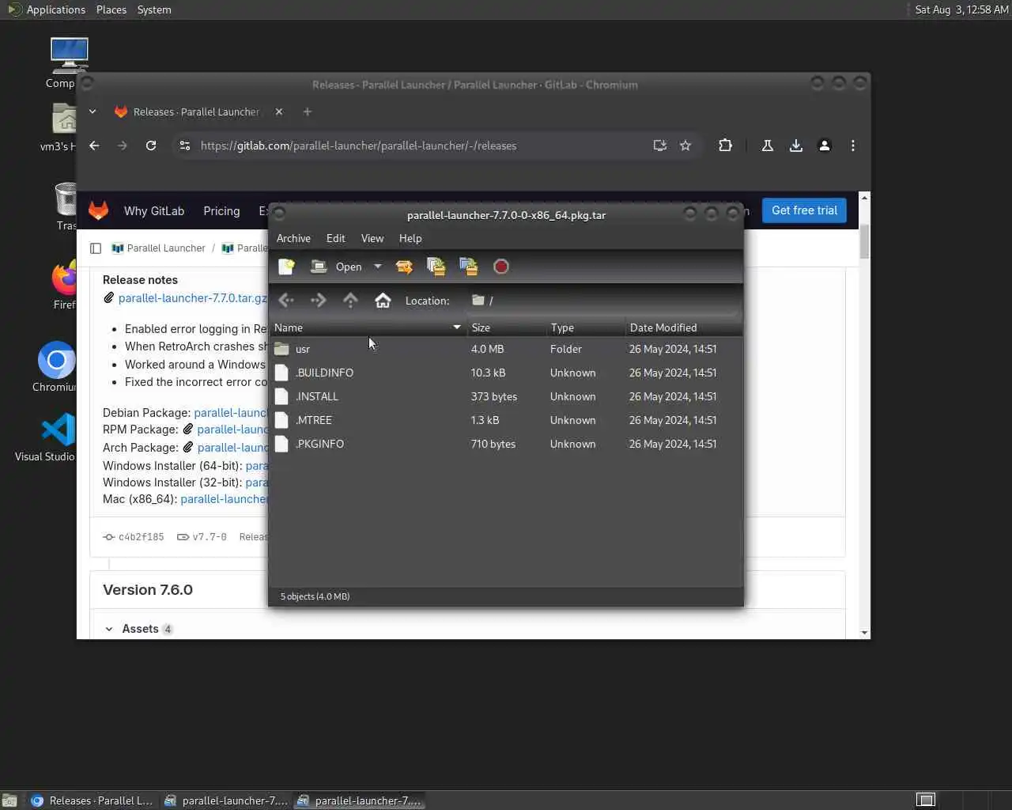Viewport: 1012px width, 810px height.
Task: Open the Chromium profile icon
Action: click(x=825, y=146)
